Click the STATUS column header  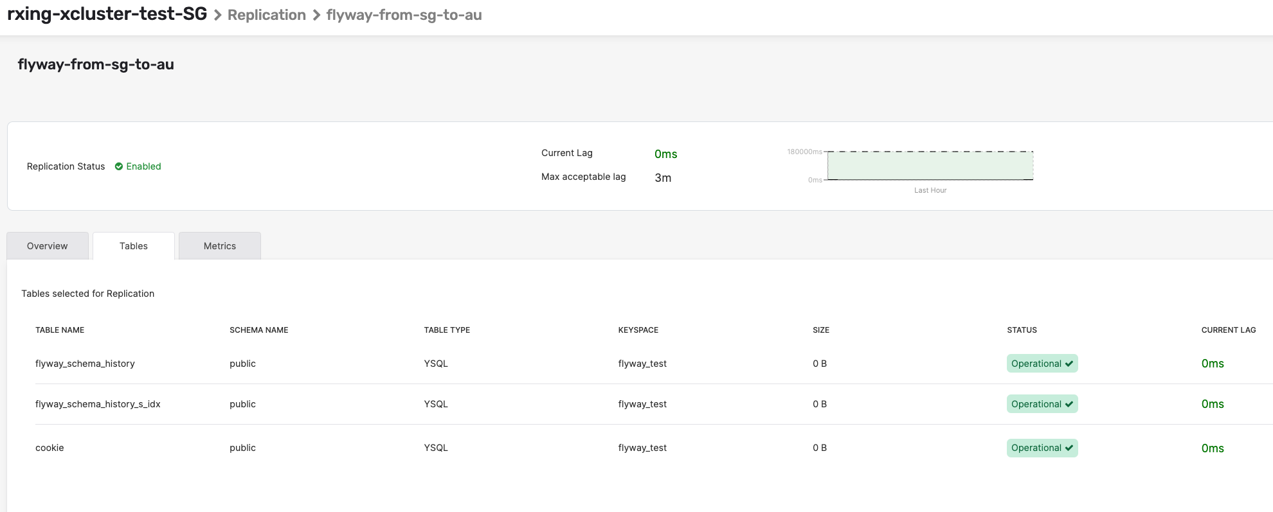[1022, 330]
